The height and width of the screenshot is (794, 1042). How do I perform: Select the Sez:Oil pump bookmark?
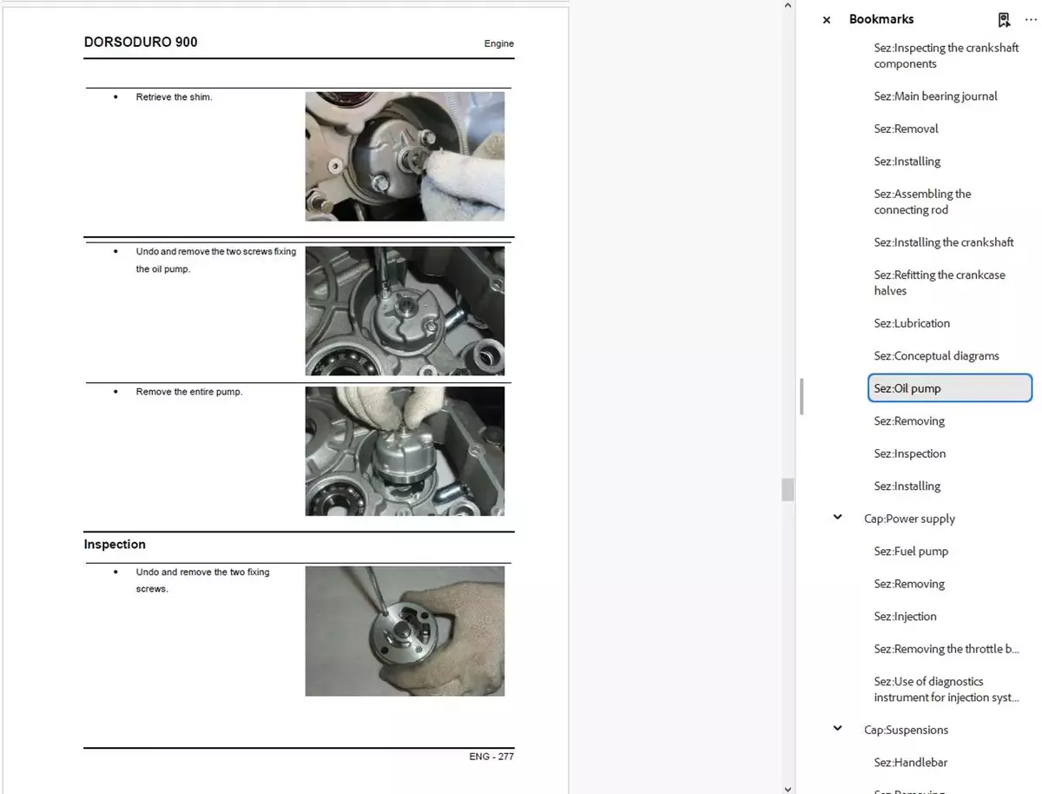pos(907,388)
